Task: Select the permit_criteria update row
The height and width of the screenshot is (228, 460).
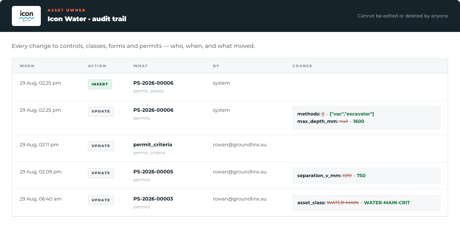Action: coord(230,149)
